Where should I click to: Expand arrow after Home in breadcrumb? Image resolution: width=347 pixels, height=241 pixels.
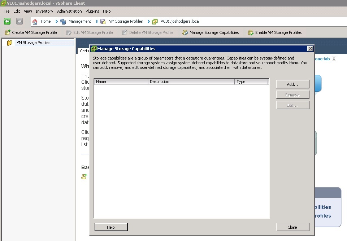click(x=57, y=22)
